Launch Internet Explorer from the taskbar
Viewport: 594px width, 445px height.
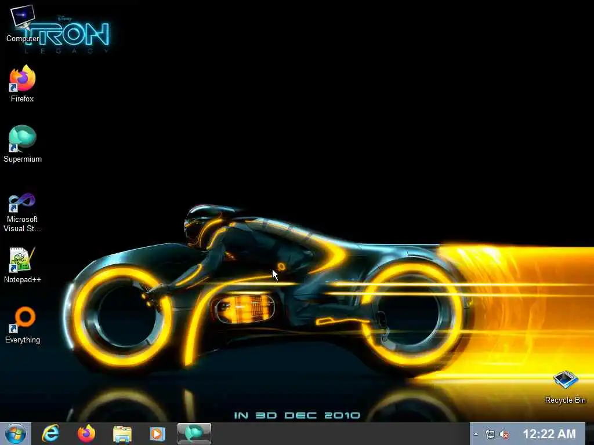click(x=51, y=433)
